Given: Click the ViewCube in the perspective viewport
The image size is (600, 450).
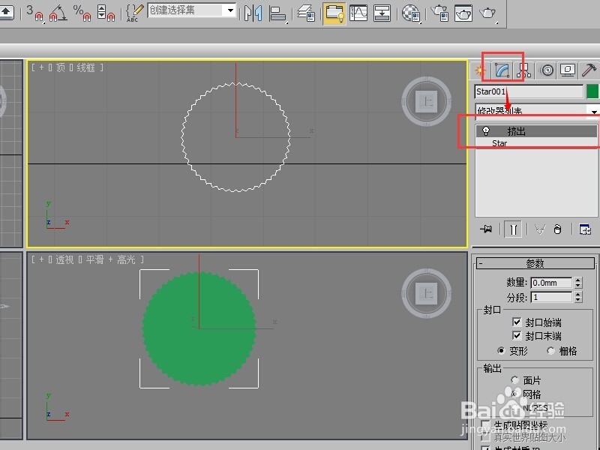Looking at the screenshot, I should tap(426, 293).
